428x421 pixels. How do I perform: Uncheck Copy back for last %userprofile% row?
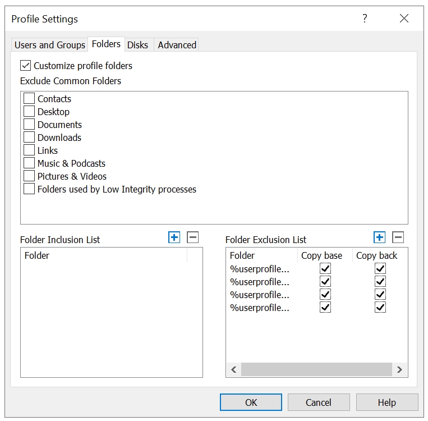click(x=380, y=308)
